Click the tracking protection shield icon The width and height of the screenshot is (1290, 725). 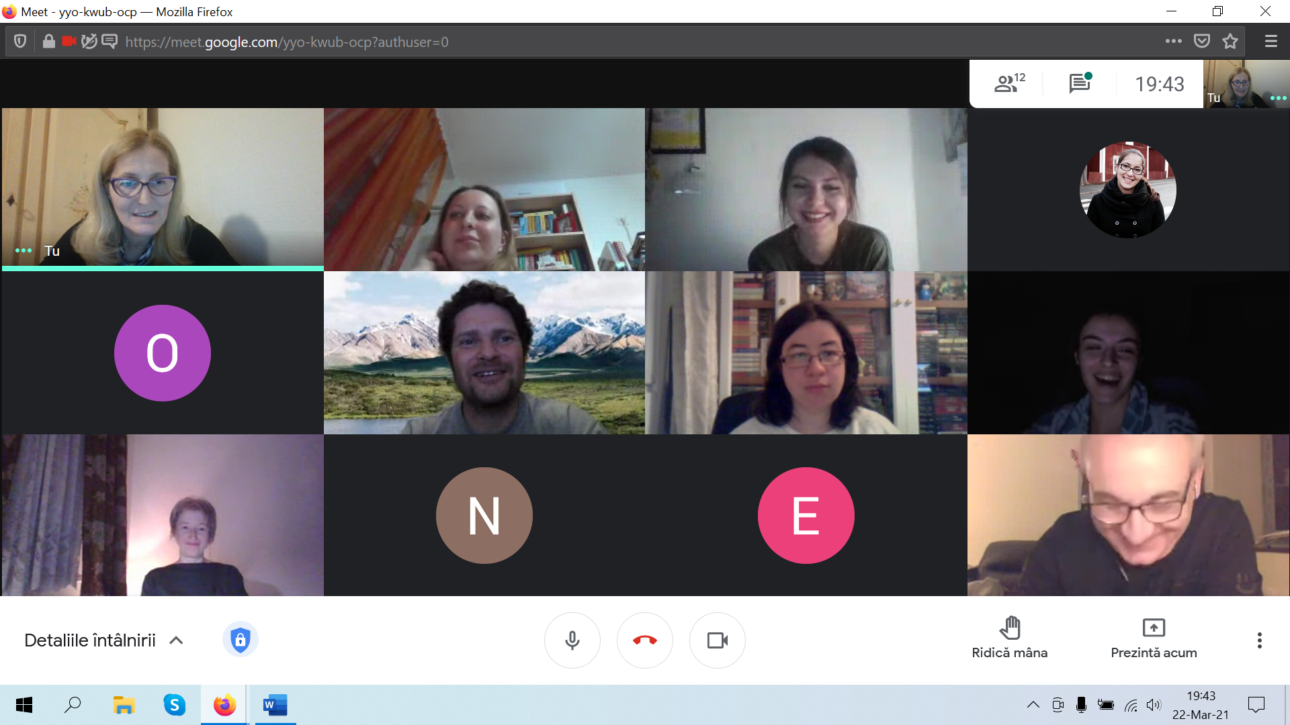(x=20, y=42)
